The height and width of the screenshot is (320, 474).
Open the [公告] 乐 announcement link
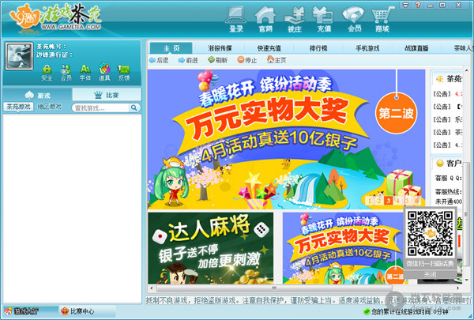click(448, 119)
